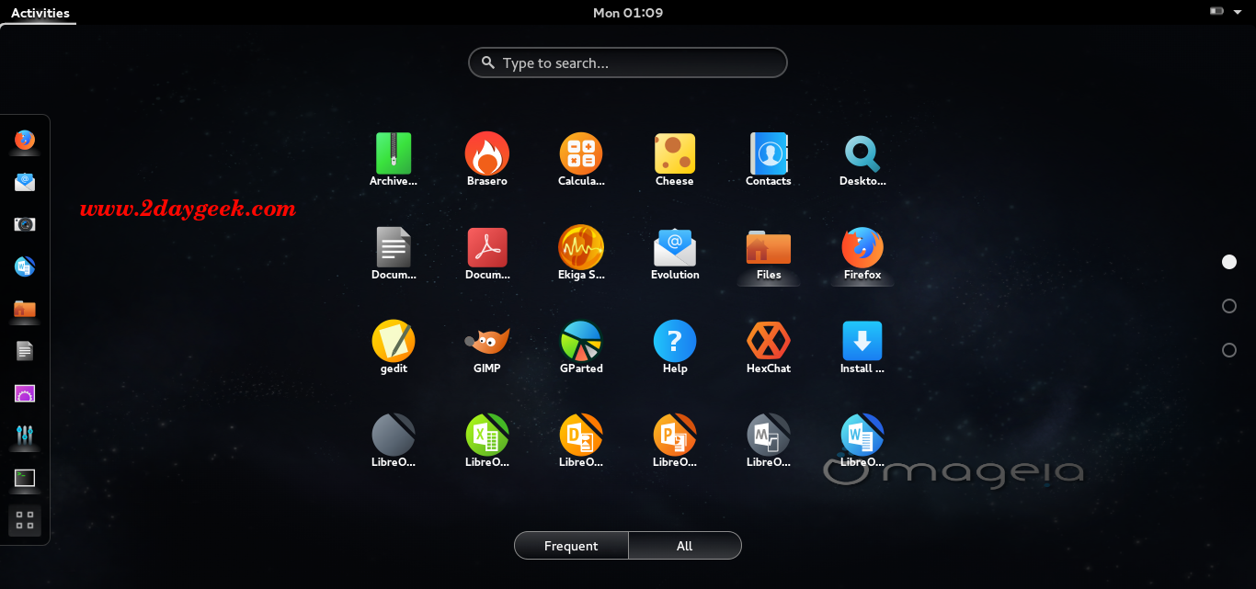Click the Activities button
The image size is (1256, 589).
40,13
